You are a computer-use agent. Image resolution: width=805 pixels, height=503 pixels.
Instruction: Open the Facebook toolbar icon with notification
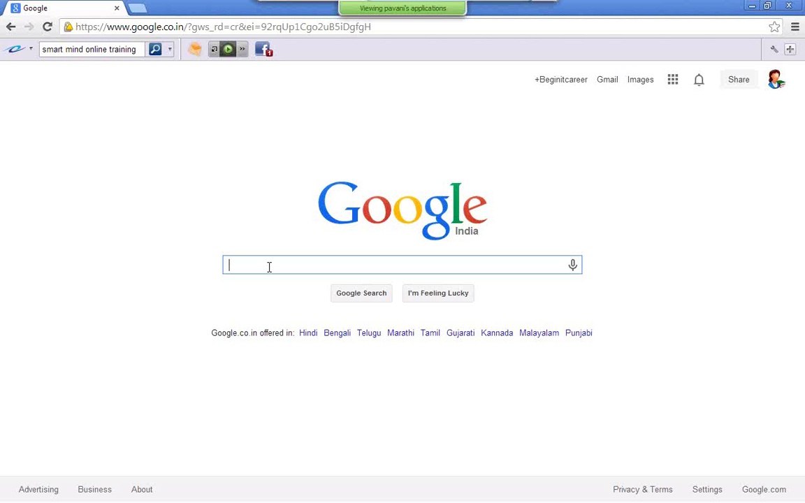pyautogui.click(x=263, y=50)
